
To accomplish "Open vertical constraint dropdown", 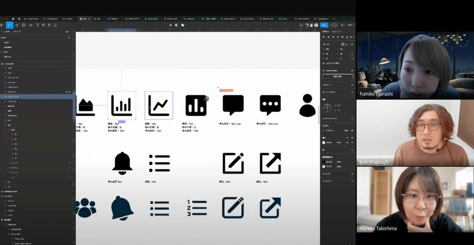I will [339, 110].
